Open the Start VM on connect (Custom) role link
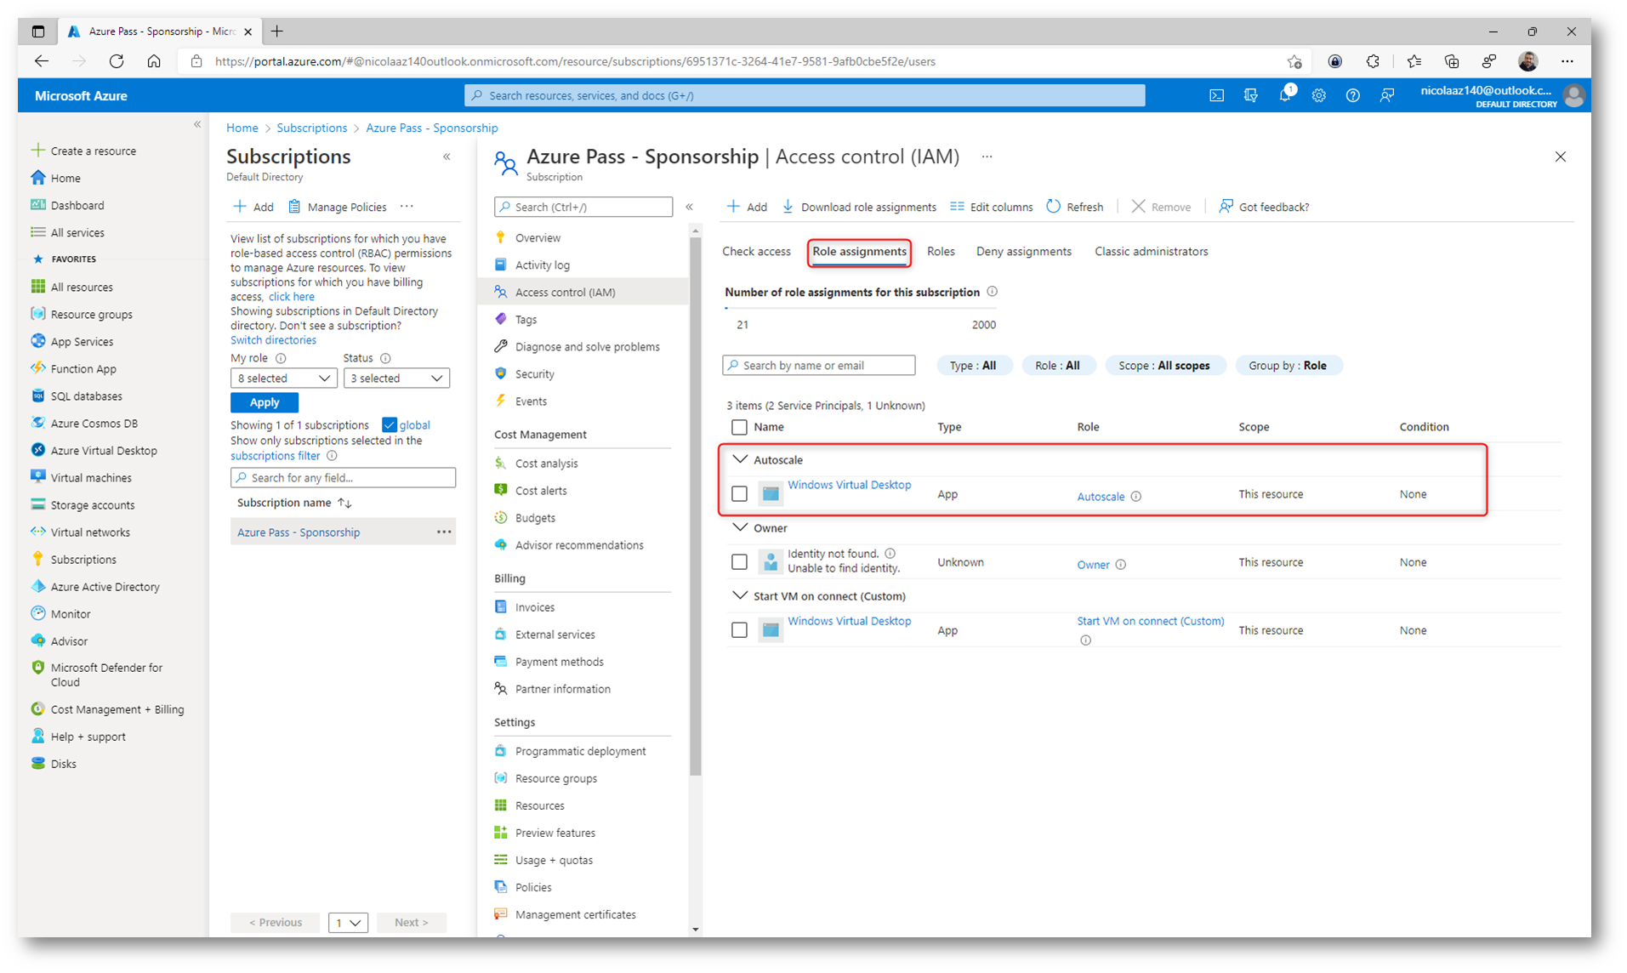 tap(1150, 621)
